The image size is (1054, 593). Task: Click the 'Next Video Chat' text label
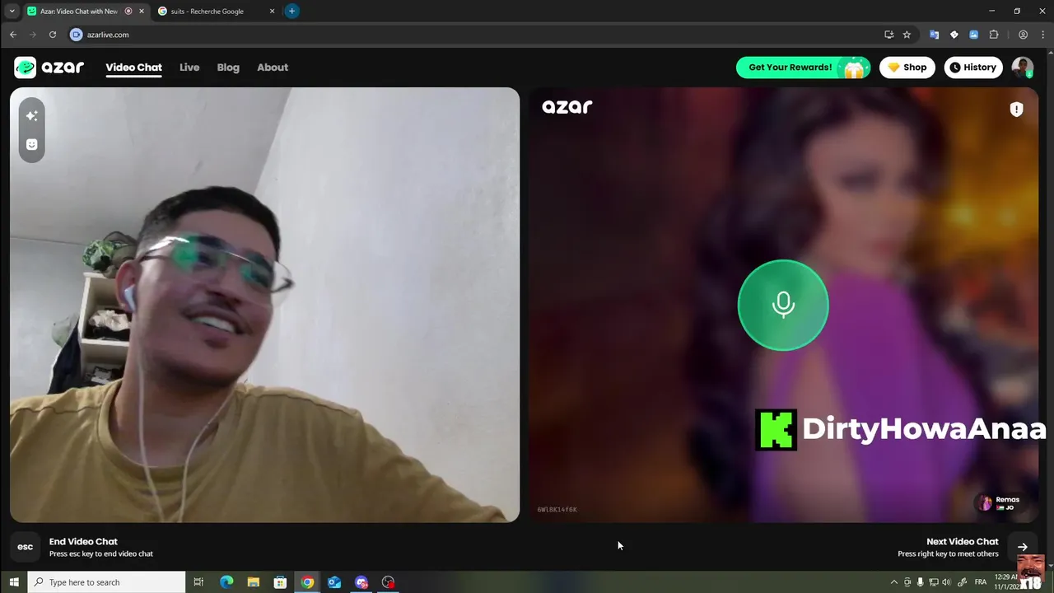tap(962, 541)
